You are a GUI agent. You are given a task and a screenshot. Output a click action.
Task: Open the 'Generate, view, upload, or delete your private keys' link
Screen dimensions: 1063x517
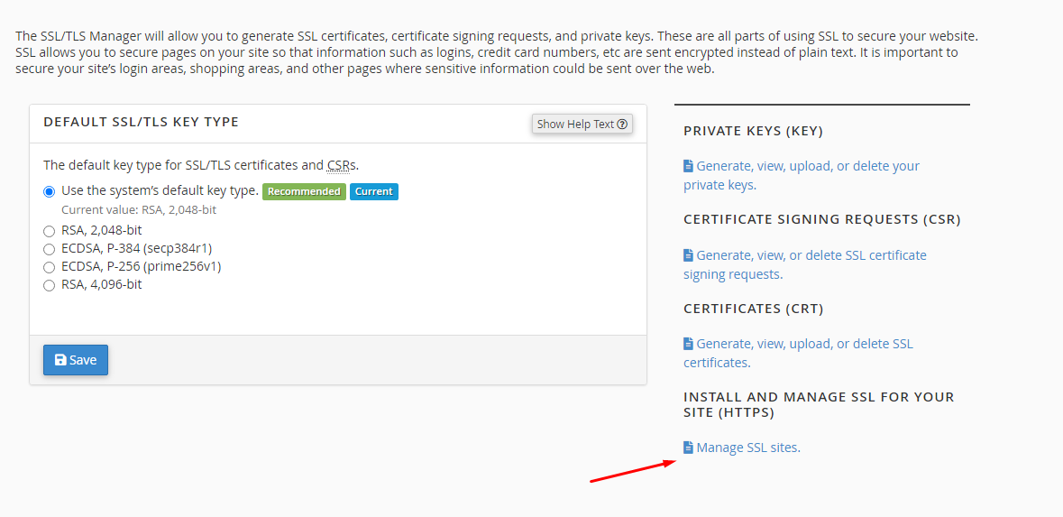807,166
